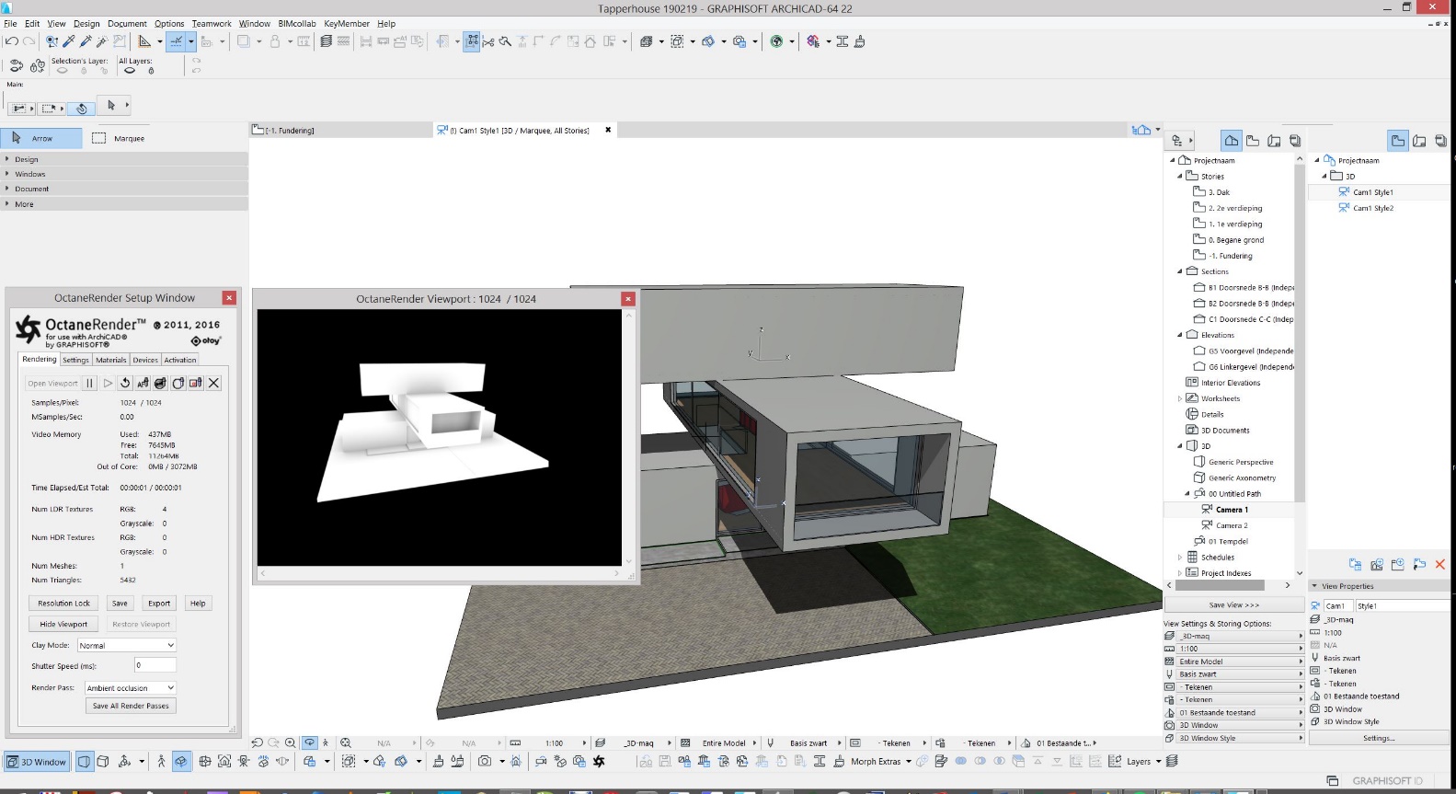Activate the Magic Wand tool
This screenshot has width=1456, height=794.
(102, 41)
